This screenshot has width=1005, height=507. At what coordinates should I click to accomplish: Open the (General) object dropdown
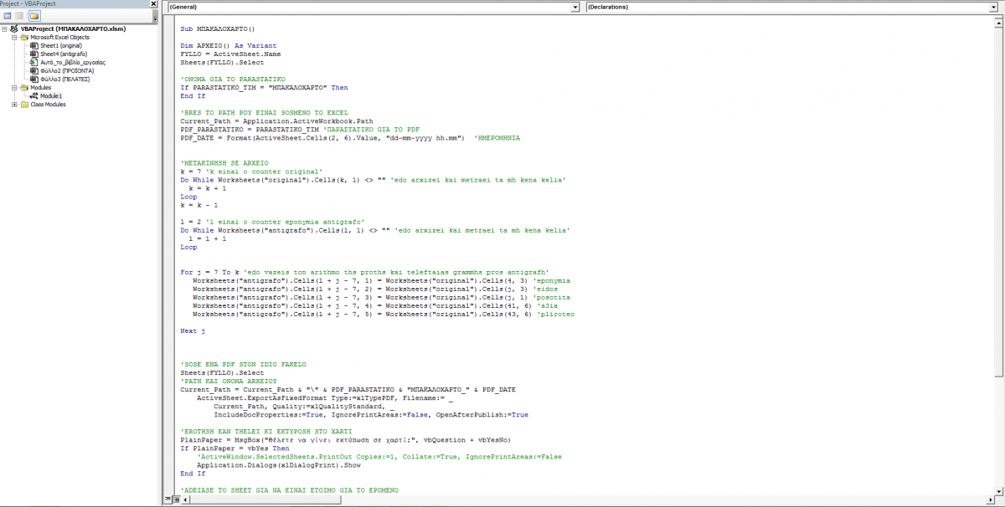[x=575, y=7]
